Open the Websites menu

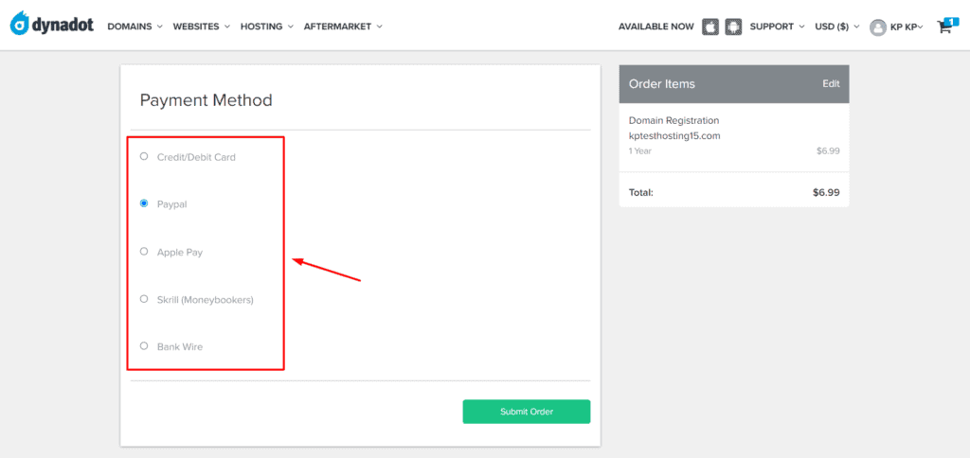[x=201, y=26]
